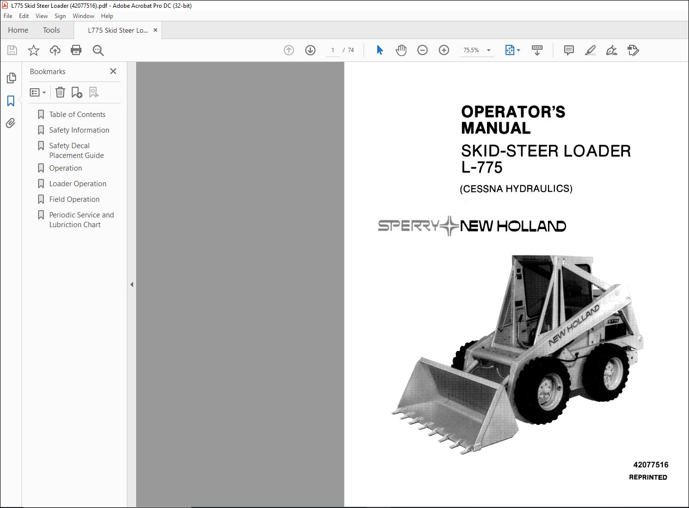The width and height of the screenshot is (689, 508).
Task: Open the Edit menu
Action: coord(24,16)
